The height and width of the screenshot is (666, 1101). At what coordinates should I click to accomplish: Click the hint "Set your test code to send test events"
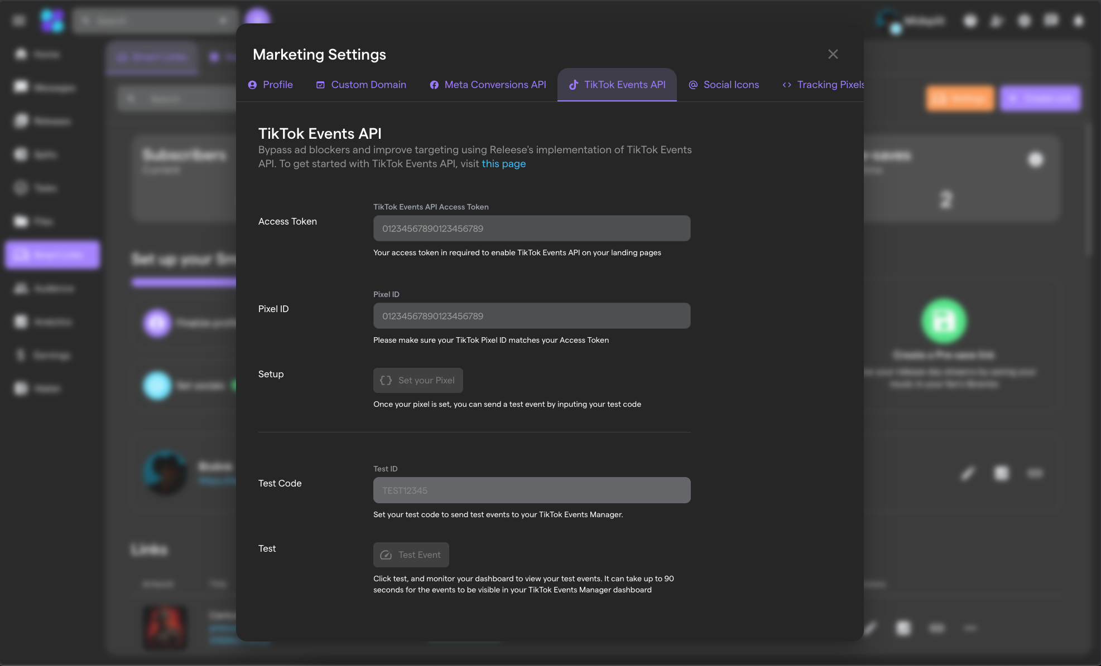pos(498,515)
